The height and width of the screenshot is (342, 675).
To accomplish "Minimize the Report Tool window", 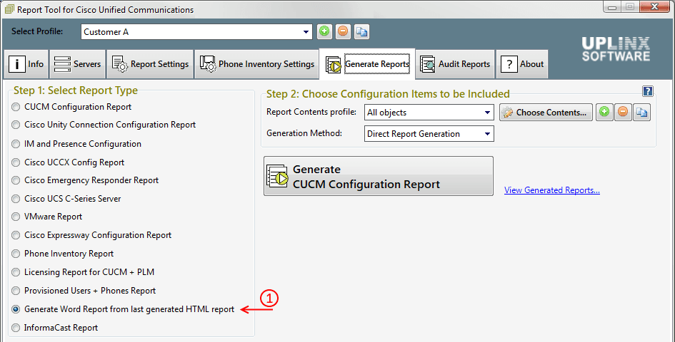I will pos(612,7).
